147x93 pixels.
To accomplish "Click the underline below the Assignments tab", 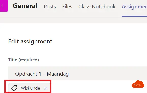I will coord(134,16).
